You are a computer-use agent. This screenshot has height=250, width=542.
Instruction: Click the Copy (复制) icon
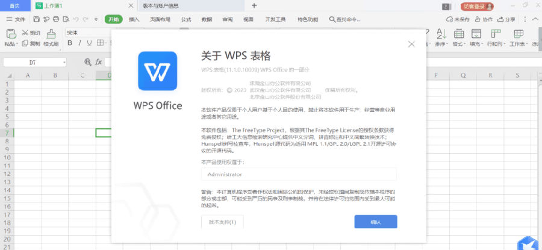click(25, 43)
